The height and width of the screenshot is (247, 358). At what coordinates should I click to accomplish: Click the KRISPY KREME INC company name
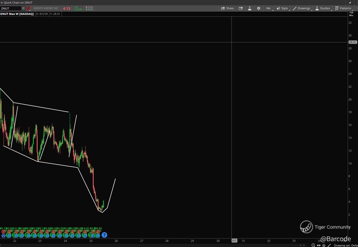(x=46, y=8)
